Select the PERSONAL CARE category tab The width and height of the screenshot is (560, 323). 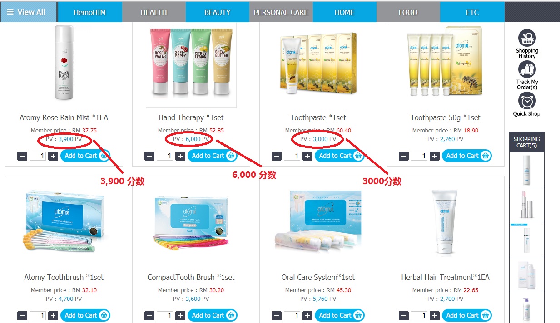tap(281, 12)
